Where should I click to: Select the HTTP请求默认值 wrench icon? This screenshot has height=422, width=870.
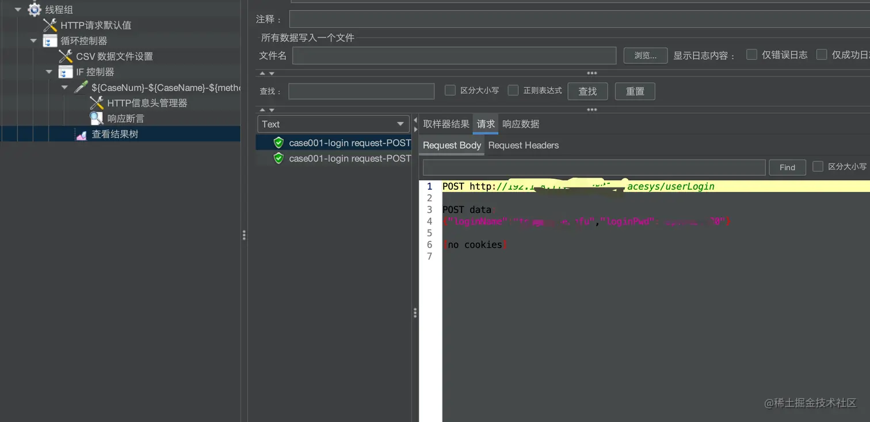tap(50, 25)
